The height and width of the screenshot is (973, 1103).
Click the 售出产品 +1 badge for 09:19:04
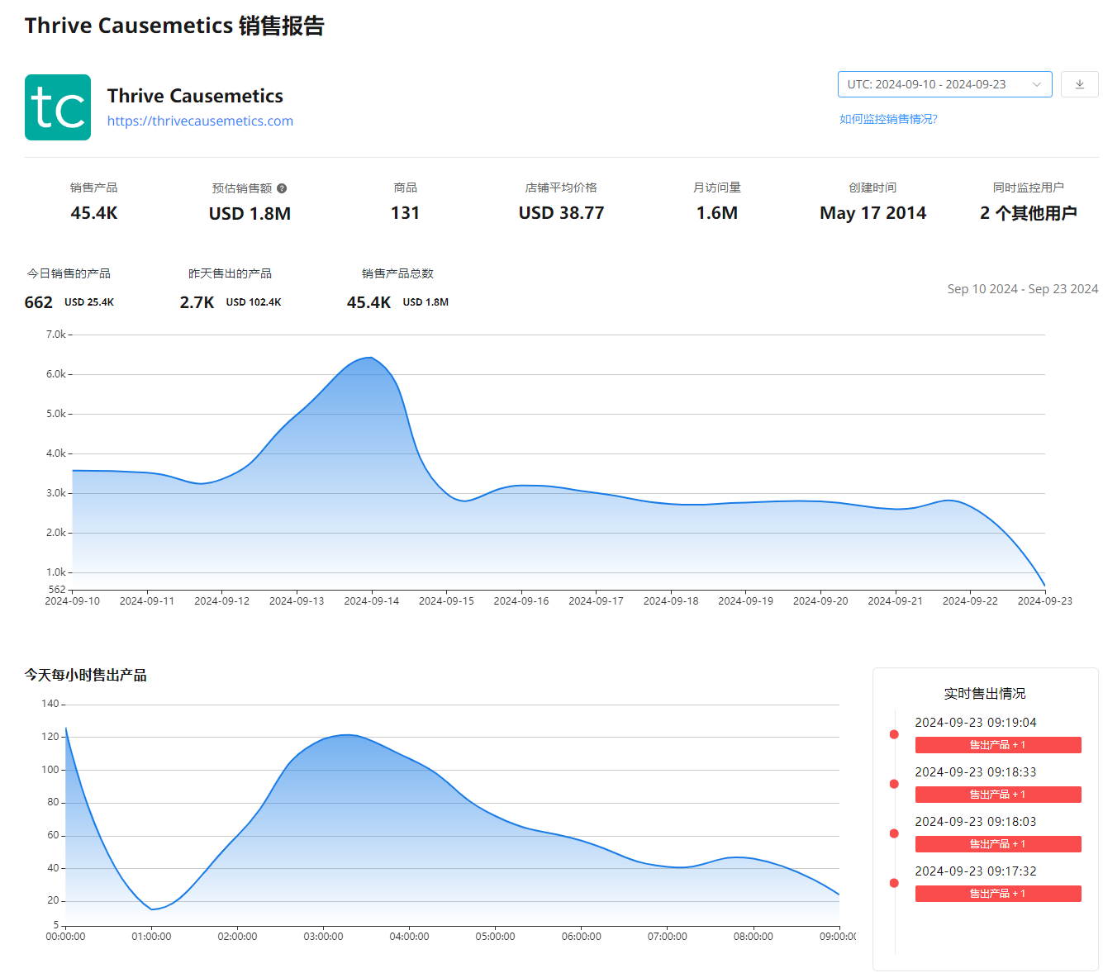[x=998, y=745]
